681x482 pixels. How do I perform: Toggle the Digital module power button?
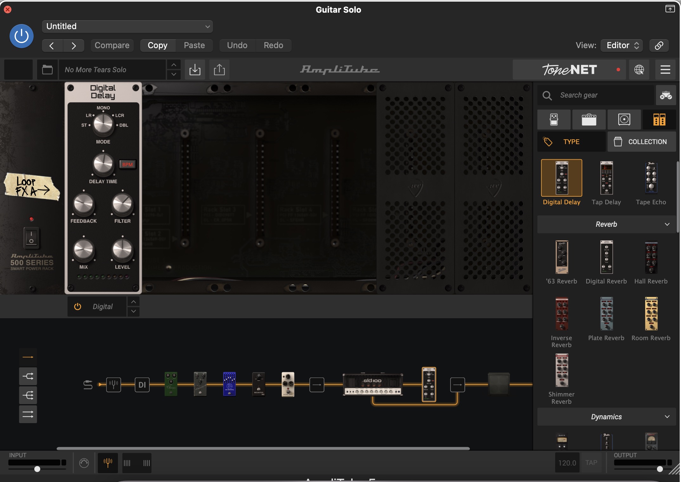(x=78, y=307)
